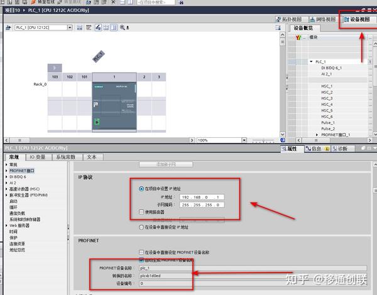Expand the 常规 node in properties tree
The image size is (377, 295).
[6, 165]
